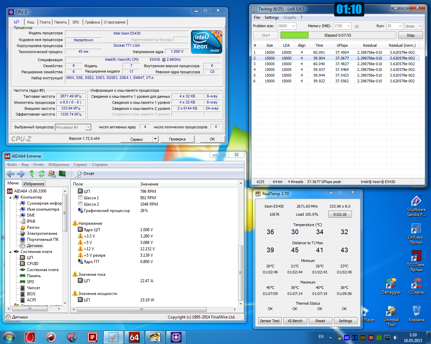Viewport: 431px width, 344px height.
Task: Switch to AIDA64 from the taskbar
Action: click(x=134, y=337)
